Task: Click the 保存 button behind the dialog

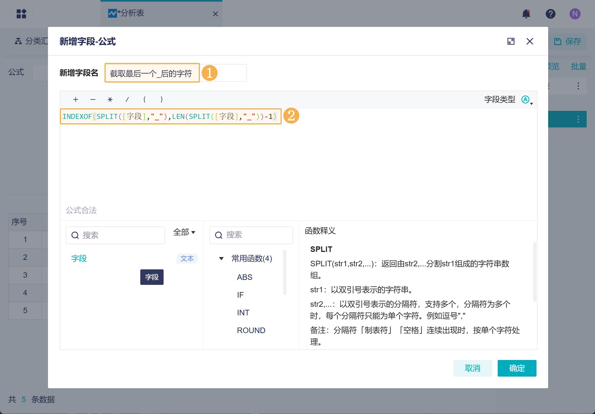Action: tap(568, 42)
